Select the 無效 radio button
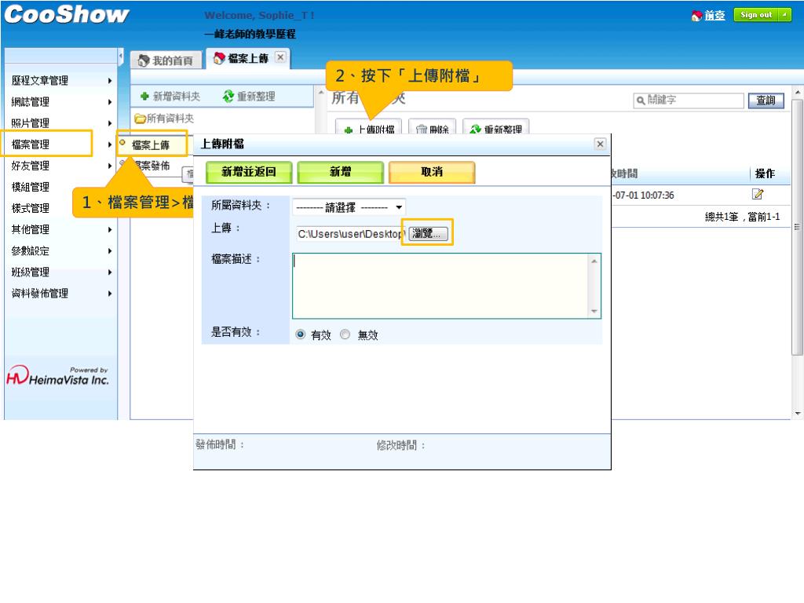The width and height of the screenshot is (804, 603). 345,334
